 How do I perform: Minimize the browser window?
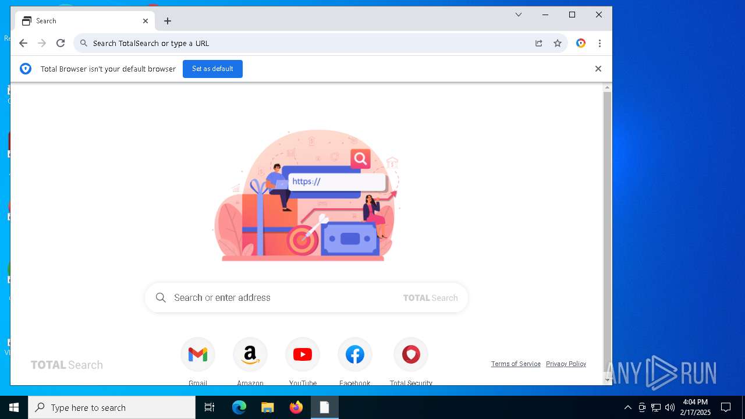[545, 15]
